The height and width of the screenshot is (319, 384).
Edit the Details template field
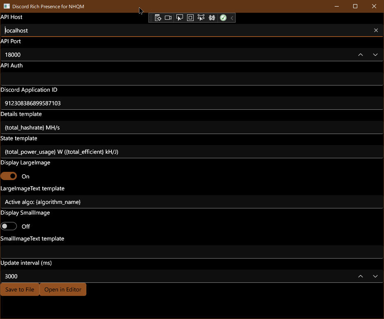click(192, 127)
